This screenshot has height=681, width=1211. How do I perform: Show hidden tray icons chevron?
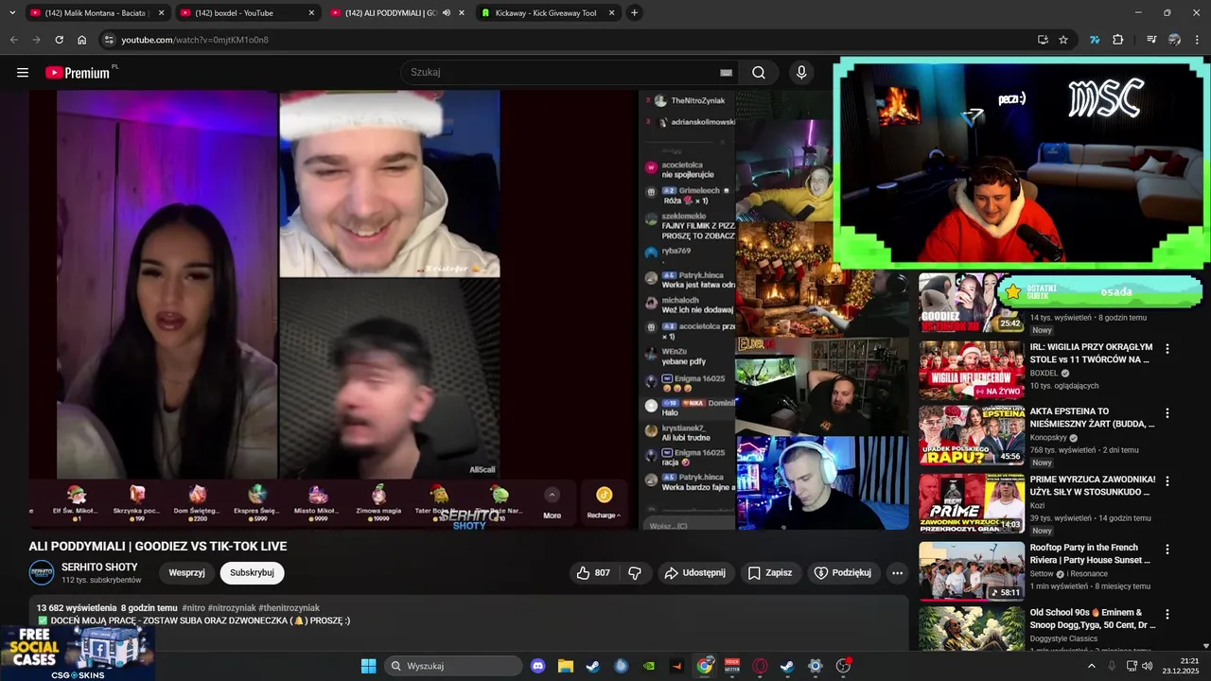coord(1091,666)
